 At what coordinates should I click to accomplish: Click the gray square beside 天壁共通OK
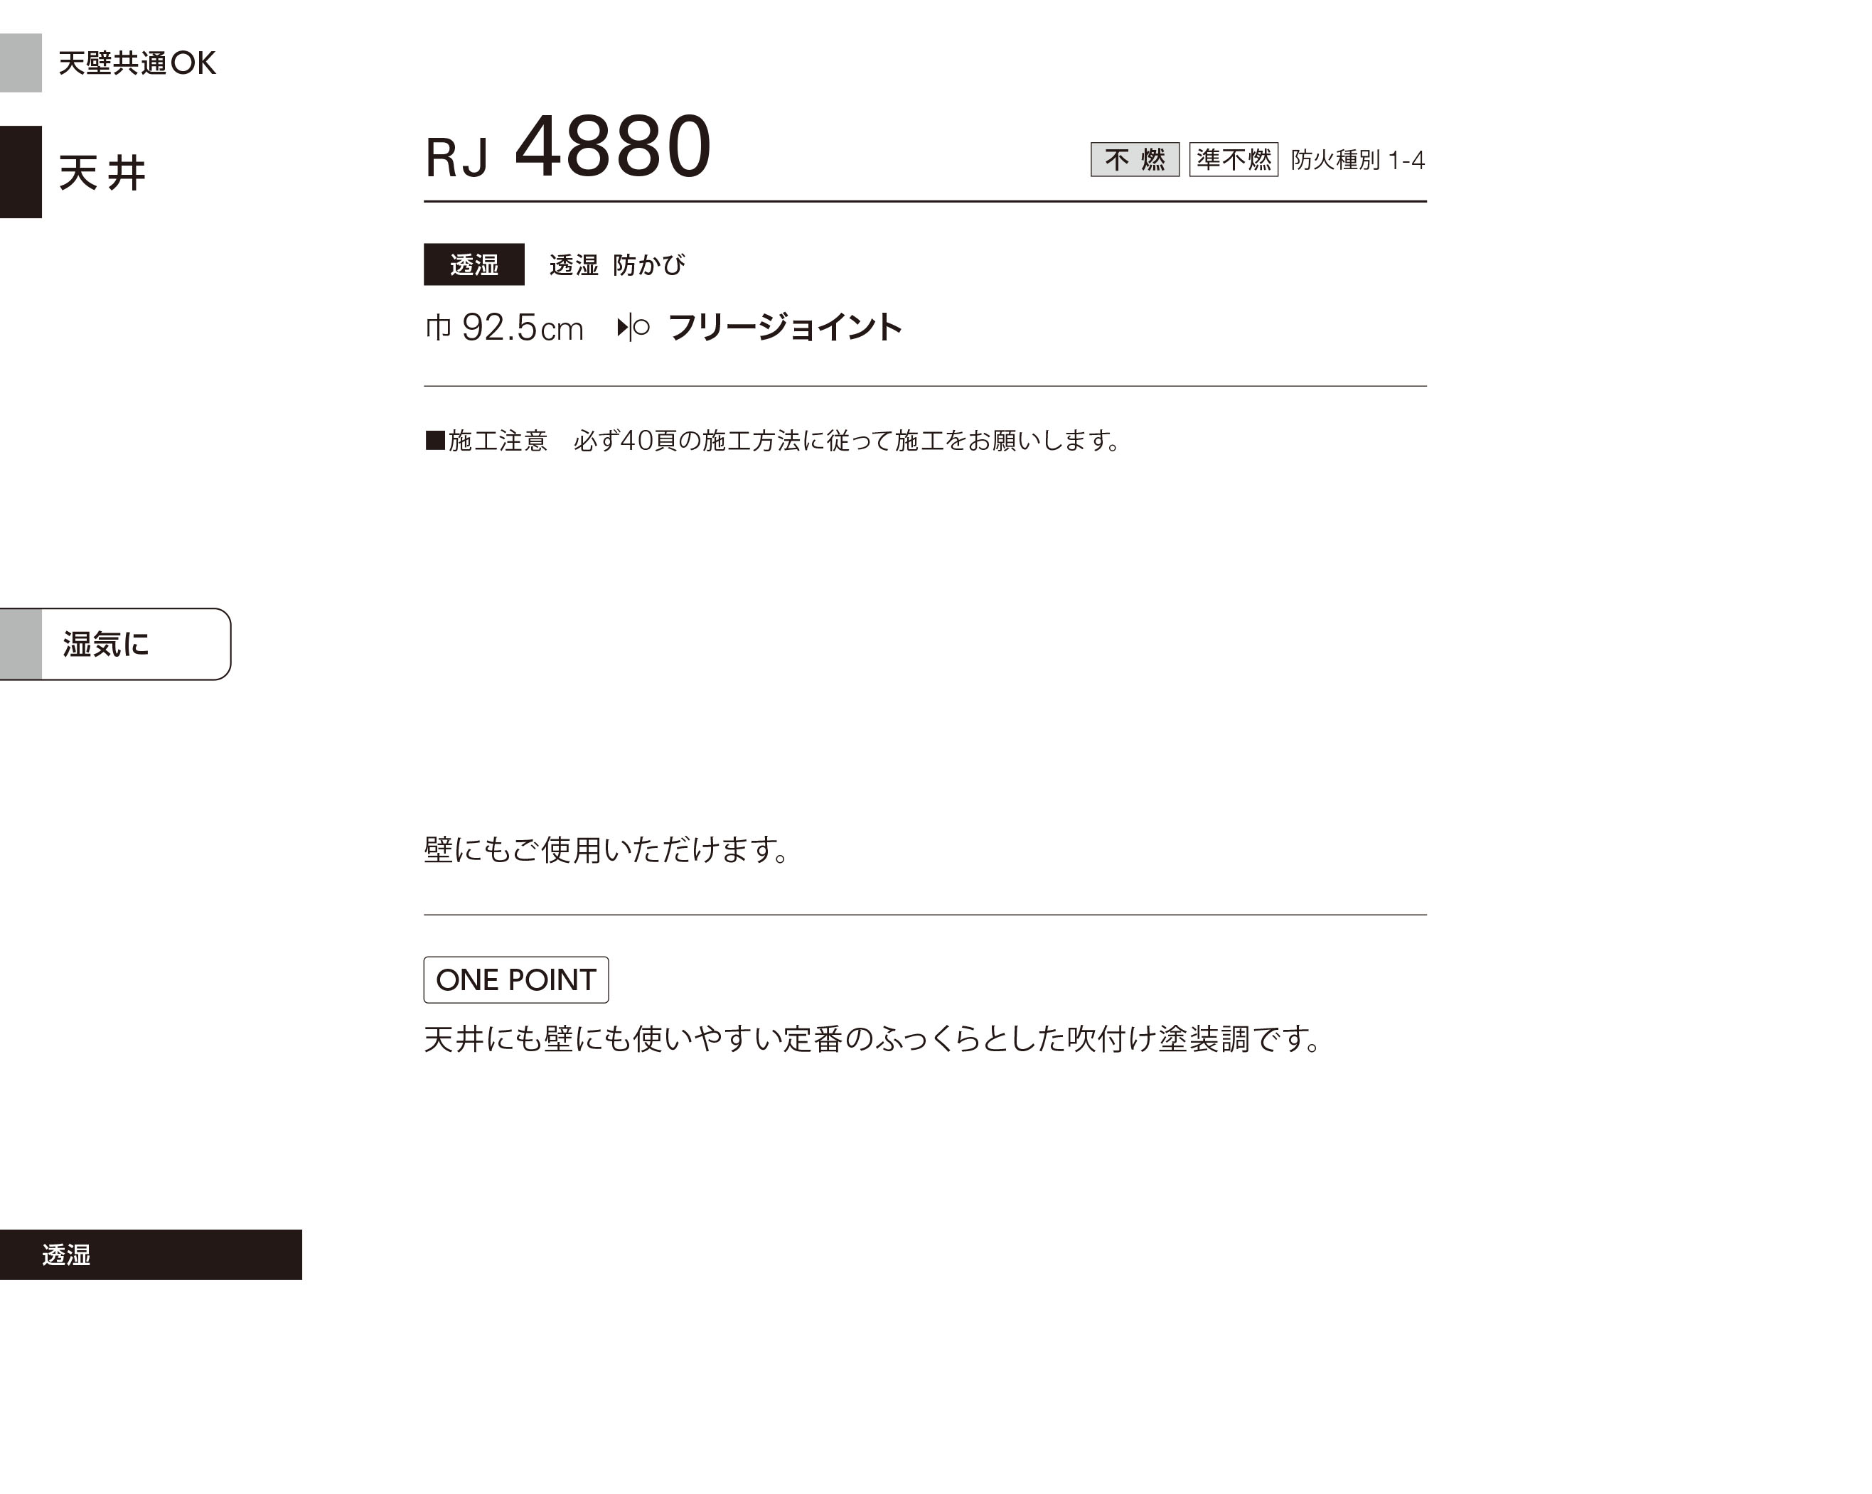click(x=21, y=63)
